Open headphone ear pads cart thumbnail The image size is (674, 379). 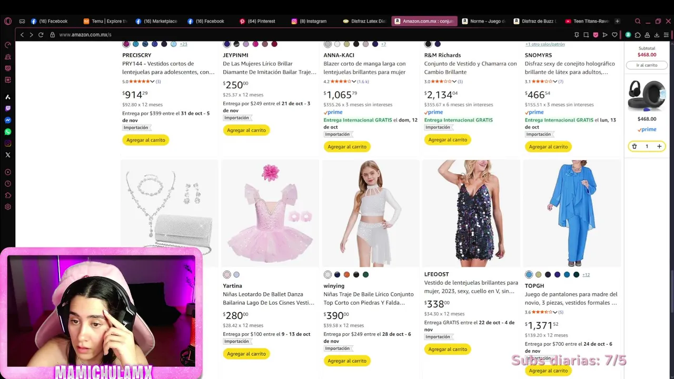(x=647, y=96)
